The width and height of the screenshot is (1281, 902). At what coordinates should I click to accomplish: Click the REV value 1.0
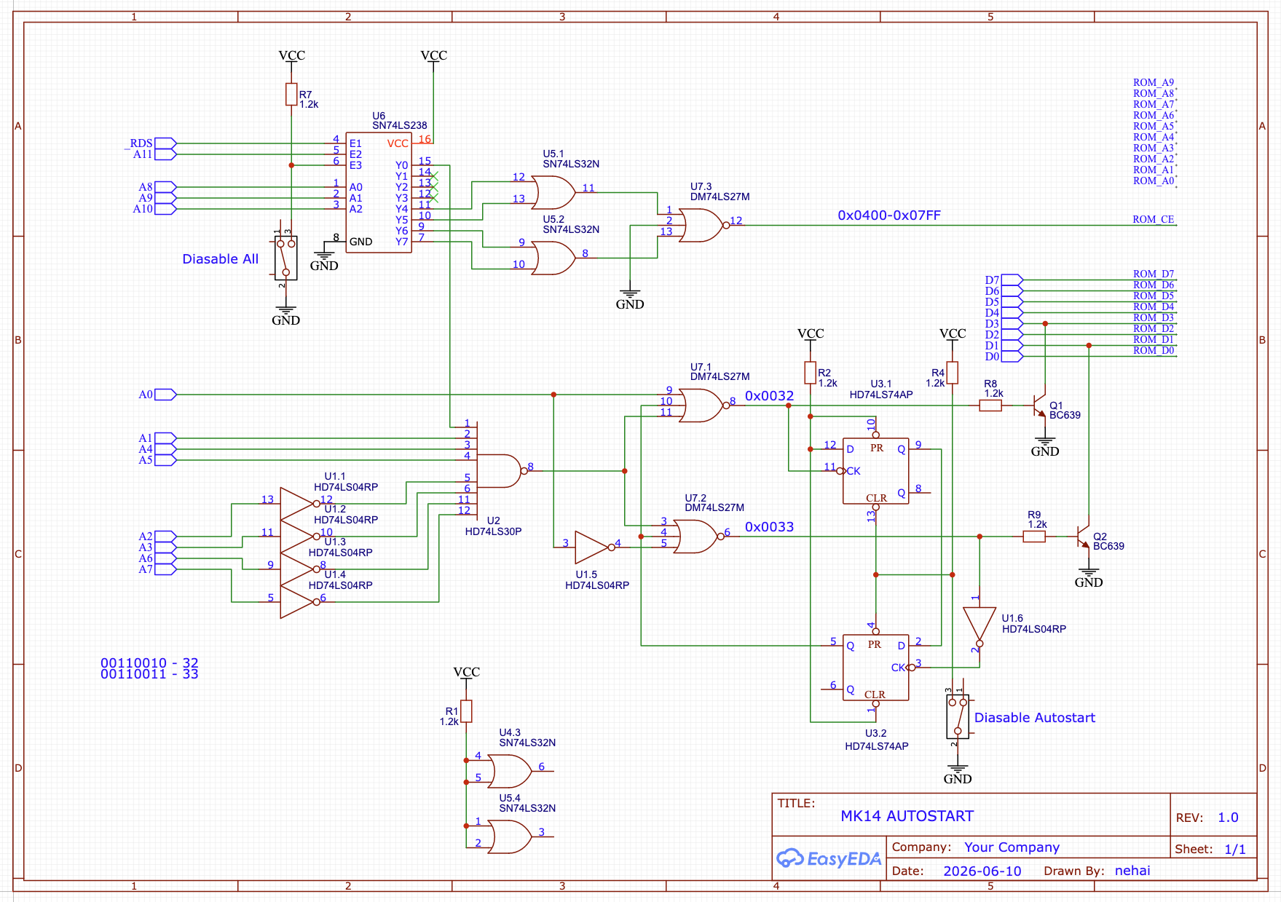pyautogui.click(x=1228, y=818)
